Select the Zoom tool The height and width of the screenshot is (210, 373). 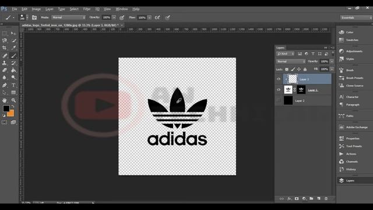(x=13, y=100)
